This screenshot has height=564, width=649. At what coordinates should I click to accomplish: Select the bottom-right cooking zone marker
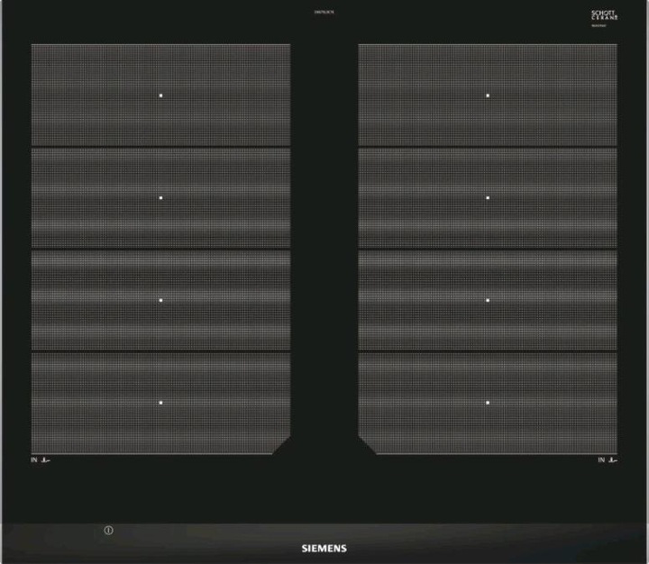(488, 402)
